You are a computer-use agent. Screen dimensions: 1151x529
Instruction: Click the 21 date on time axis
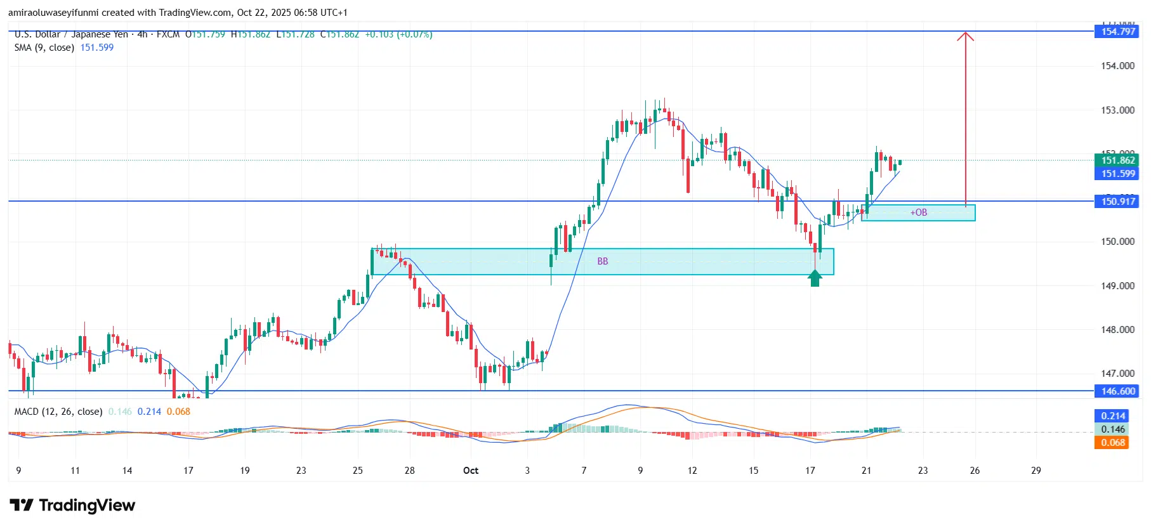866,471
